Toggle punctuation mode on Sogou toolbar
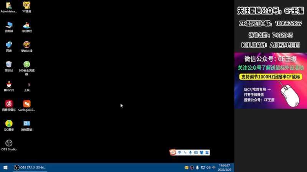This screenshot has width=307, height=172. 185,153
